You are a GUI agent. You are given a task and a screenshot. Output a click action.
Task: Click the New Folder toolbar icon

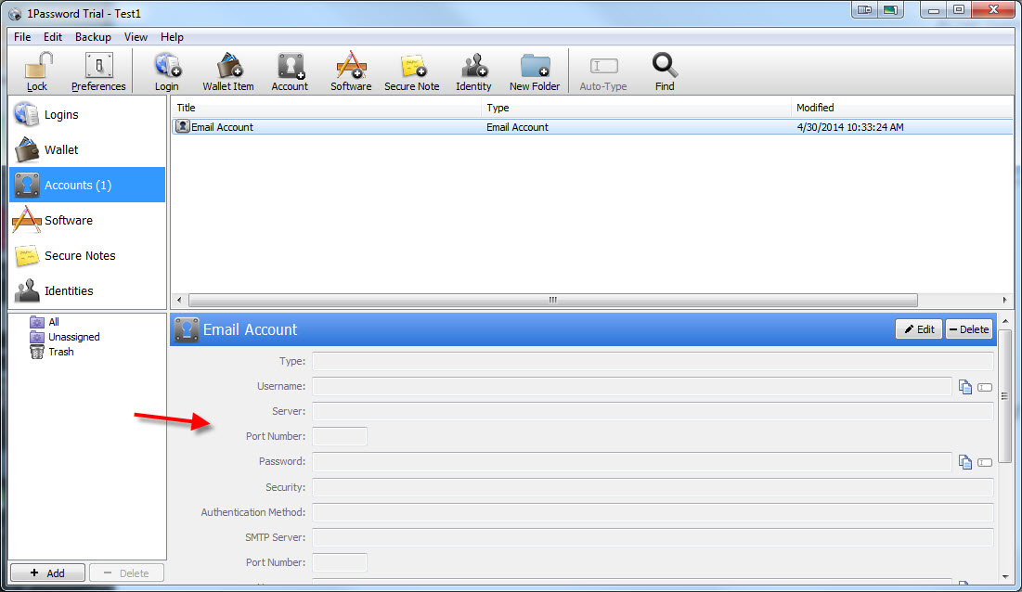(535, 71)
